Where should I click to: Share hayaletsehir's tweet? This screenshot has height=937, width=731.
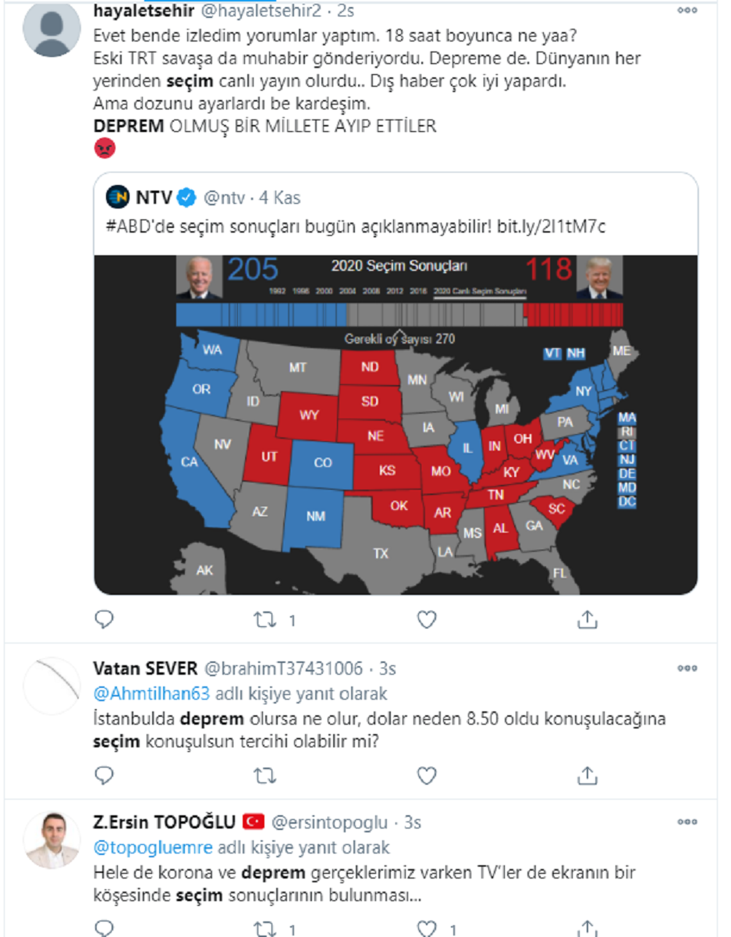tap(587, 620)
